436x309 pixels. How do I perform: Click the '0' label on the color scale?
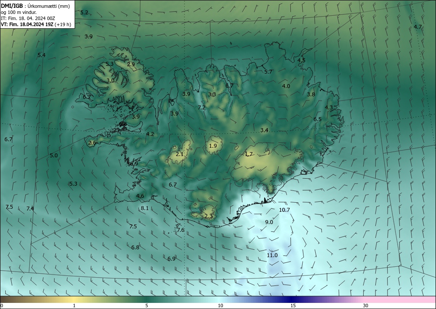coord(2,306)
